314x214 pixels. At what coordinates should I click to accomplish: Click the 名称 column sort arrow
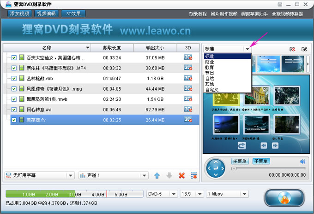88,48
